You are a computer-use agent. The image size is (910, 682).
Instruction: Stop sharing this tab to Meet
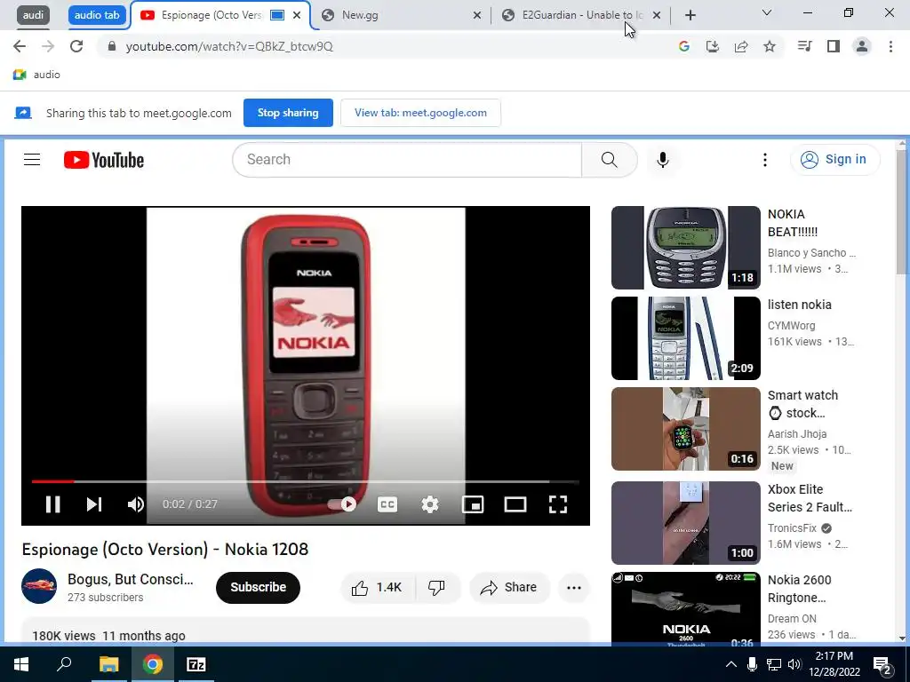288,113
